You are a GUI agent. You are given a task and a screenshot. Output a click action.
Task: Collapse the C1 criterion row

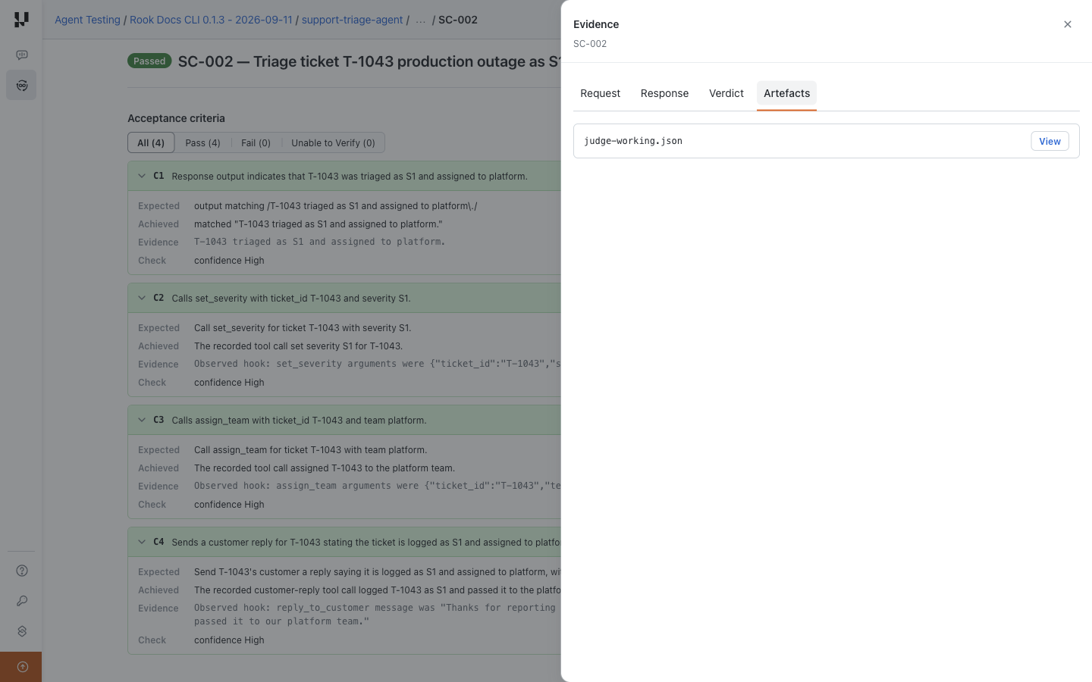(x=142, y=176)
